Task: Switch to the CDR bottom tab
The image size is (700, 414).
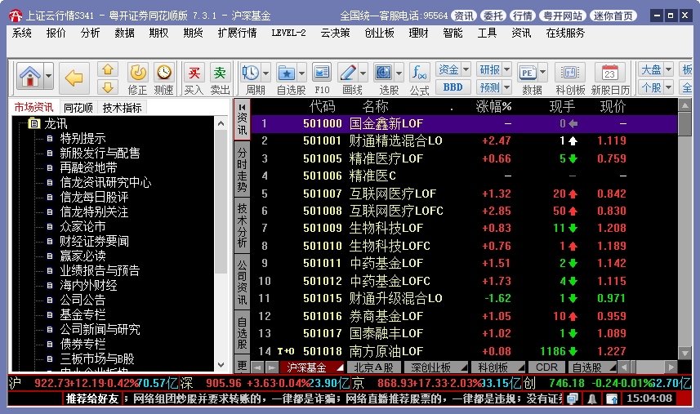Action: tap(546, 367)
